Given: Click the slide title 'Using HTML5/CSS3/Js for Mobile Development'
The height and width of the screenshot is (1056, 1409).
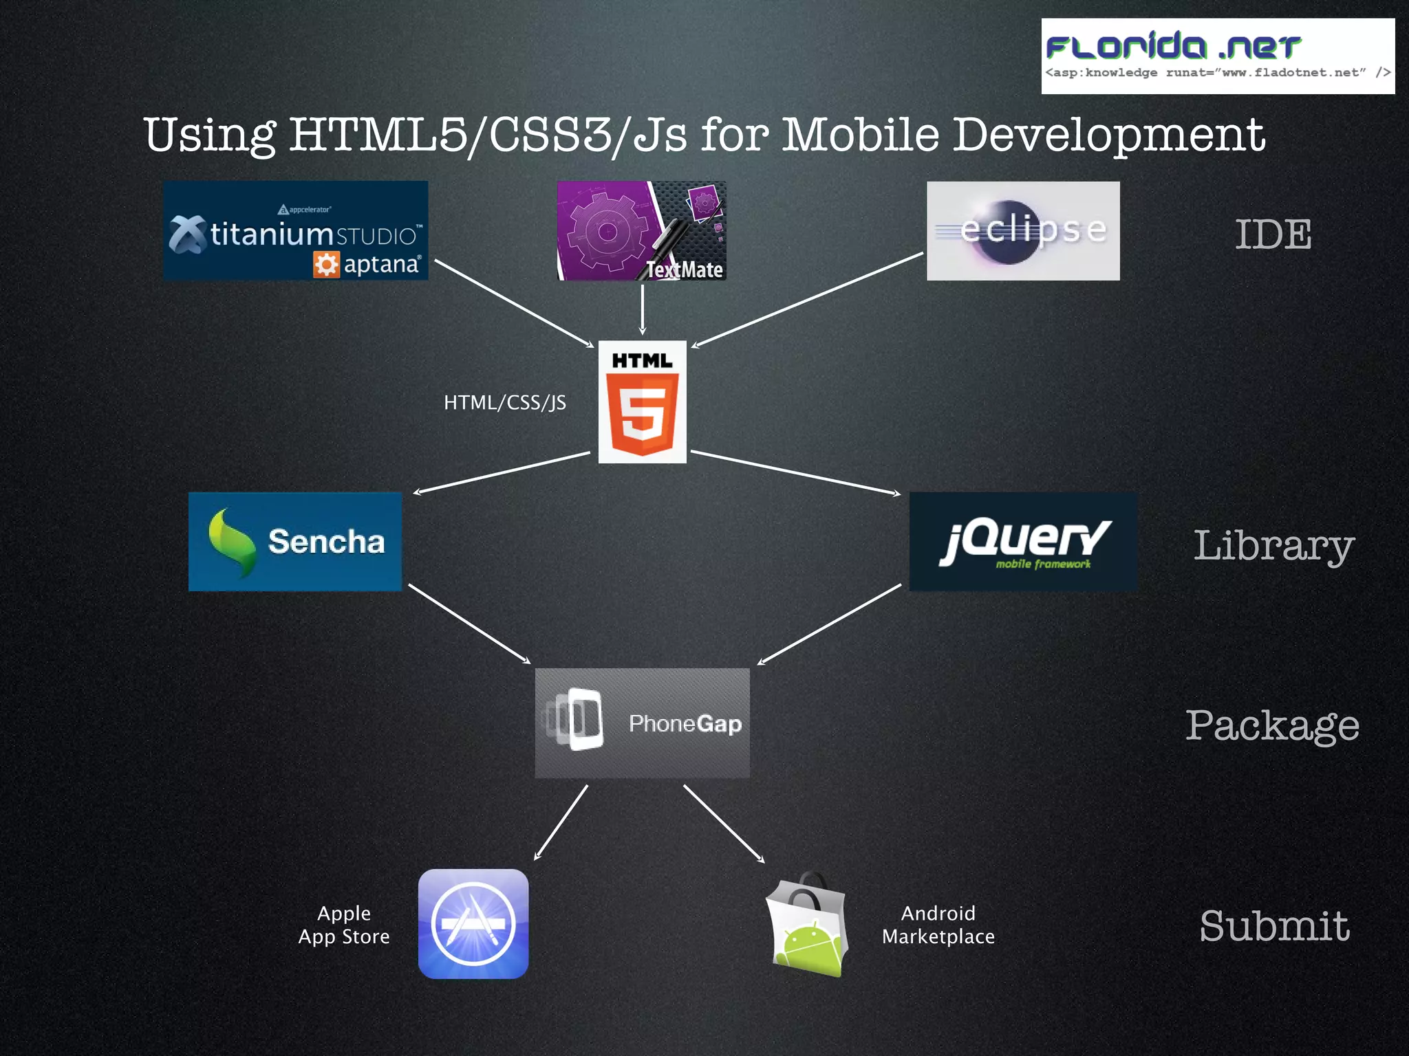Looking at the screenshot, I should click(704, 135).
